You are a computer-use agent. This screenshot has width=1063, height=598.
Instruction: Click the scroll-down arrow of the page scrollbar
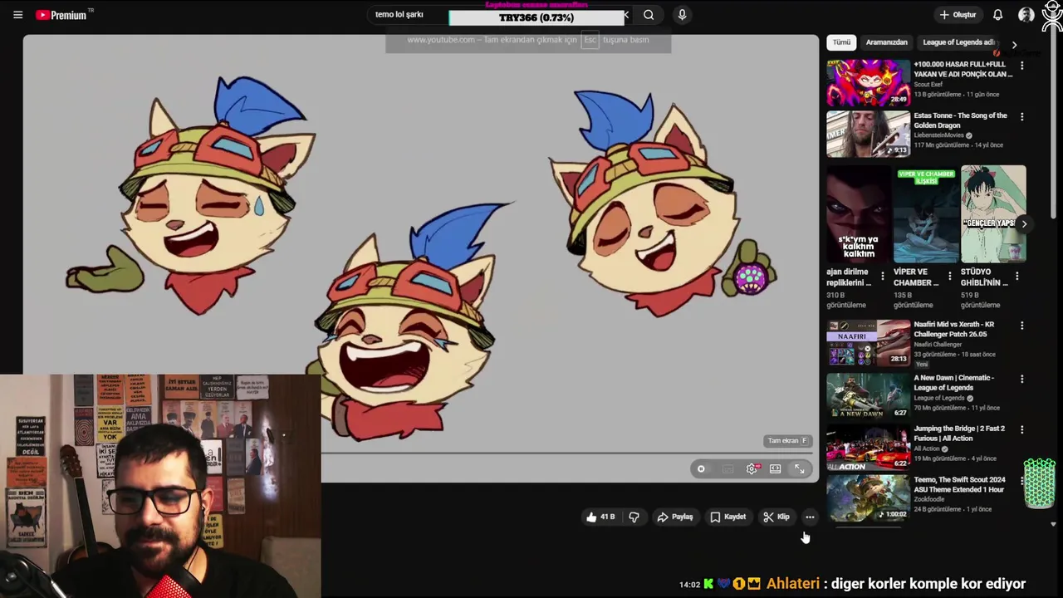pos(1054,524)
